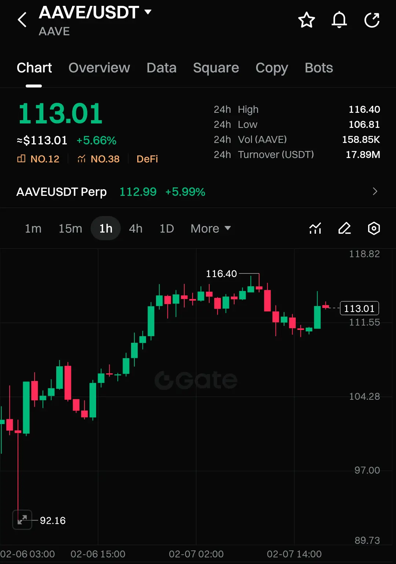The image size is (396, 564).
Task: Switch to the Data tab
Action: click(x=161, y=68)
